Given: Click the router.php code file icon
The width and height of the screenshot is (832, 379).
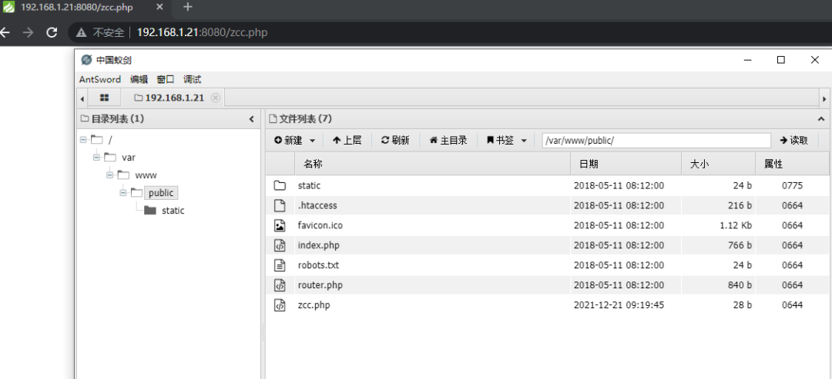Looking at the screenshot, I should [280, 284].
